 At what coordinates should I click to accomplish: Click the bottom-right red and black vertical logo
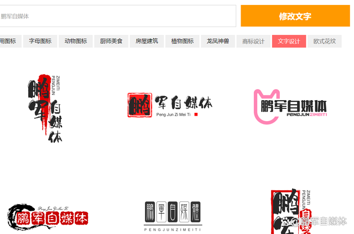pyautogui.click(x=289, y=210)
